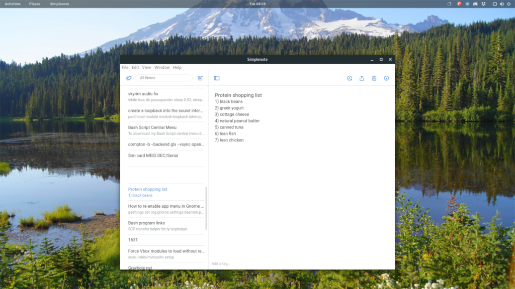Open the tags panel
The image size is (515, 289).
129,78
